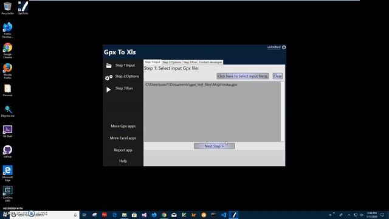Click the volume icon in system tray
Image resolution: width=389 pixels, height=219 pixels.
point(362,215)
